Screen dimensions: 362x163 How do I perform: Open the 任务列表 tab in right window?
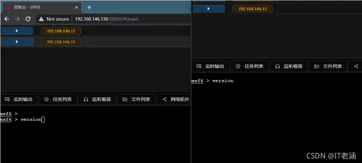(x=250, y=66)
